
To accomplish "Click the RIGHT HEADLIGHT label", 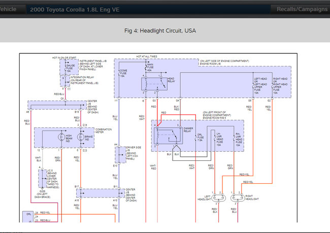I will [x=252, y=197].
